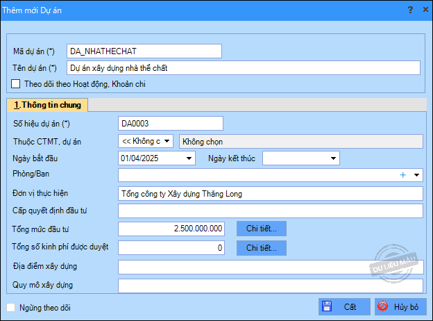Click the Cấp quyết định đầu tư field
The height and width of the screenshot is (321, 433).
coord(270,211)
